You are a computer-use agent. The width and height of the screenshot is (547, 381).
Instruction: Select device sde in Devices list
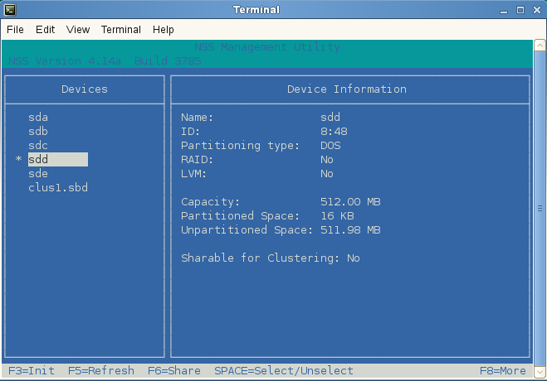[x=38, y=173]
